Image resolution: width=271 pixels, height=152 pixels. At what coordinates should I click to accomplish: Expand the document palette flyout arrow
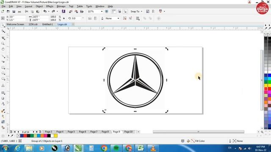click(x=8, y=136)
